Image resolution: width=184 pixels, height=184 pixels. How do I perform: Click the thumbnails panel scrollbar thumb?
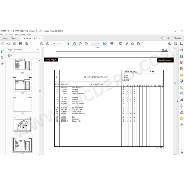coord(39,91)
